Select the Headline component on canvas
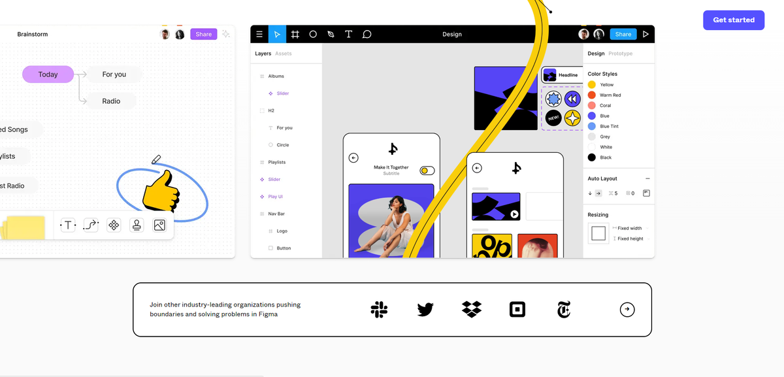The image size is (784, 377). click(x=562, y=74)
